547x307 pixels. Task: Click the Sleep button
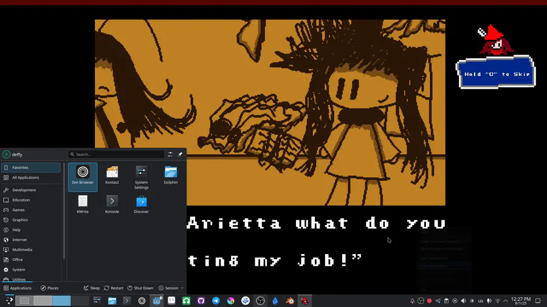coord(92,288)
